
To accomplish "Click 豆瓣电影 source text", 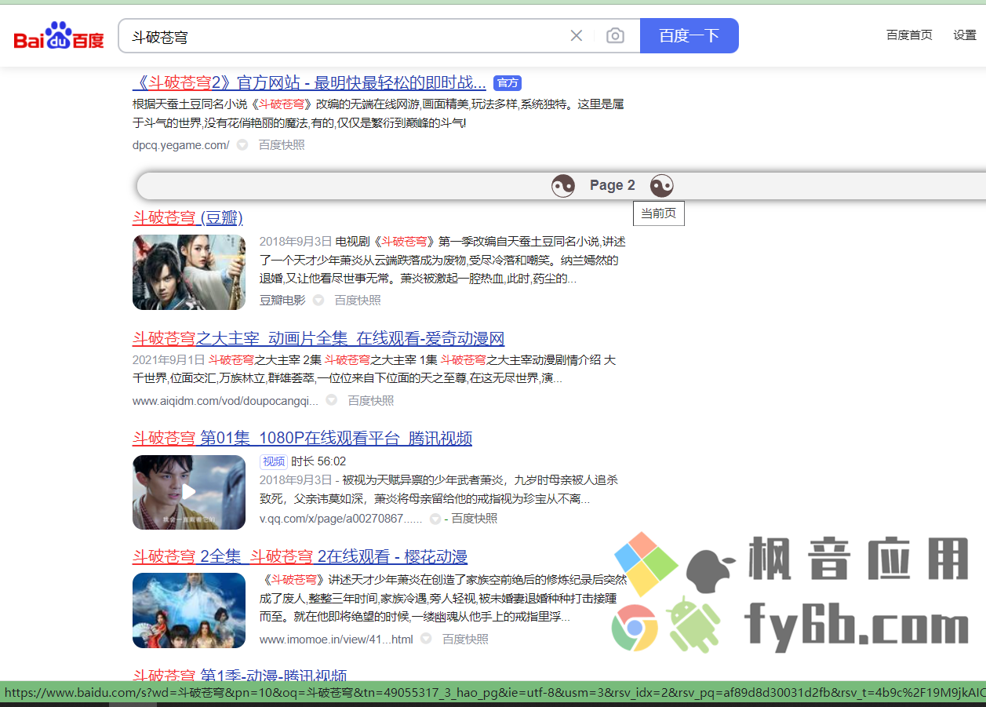I will coord(282,301).
